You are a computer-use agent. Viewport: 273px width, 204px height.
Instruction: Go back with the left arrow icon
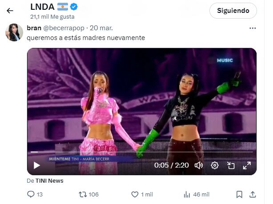[x=10, y=11]
